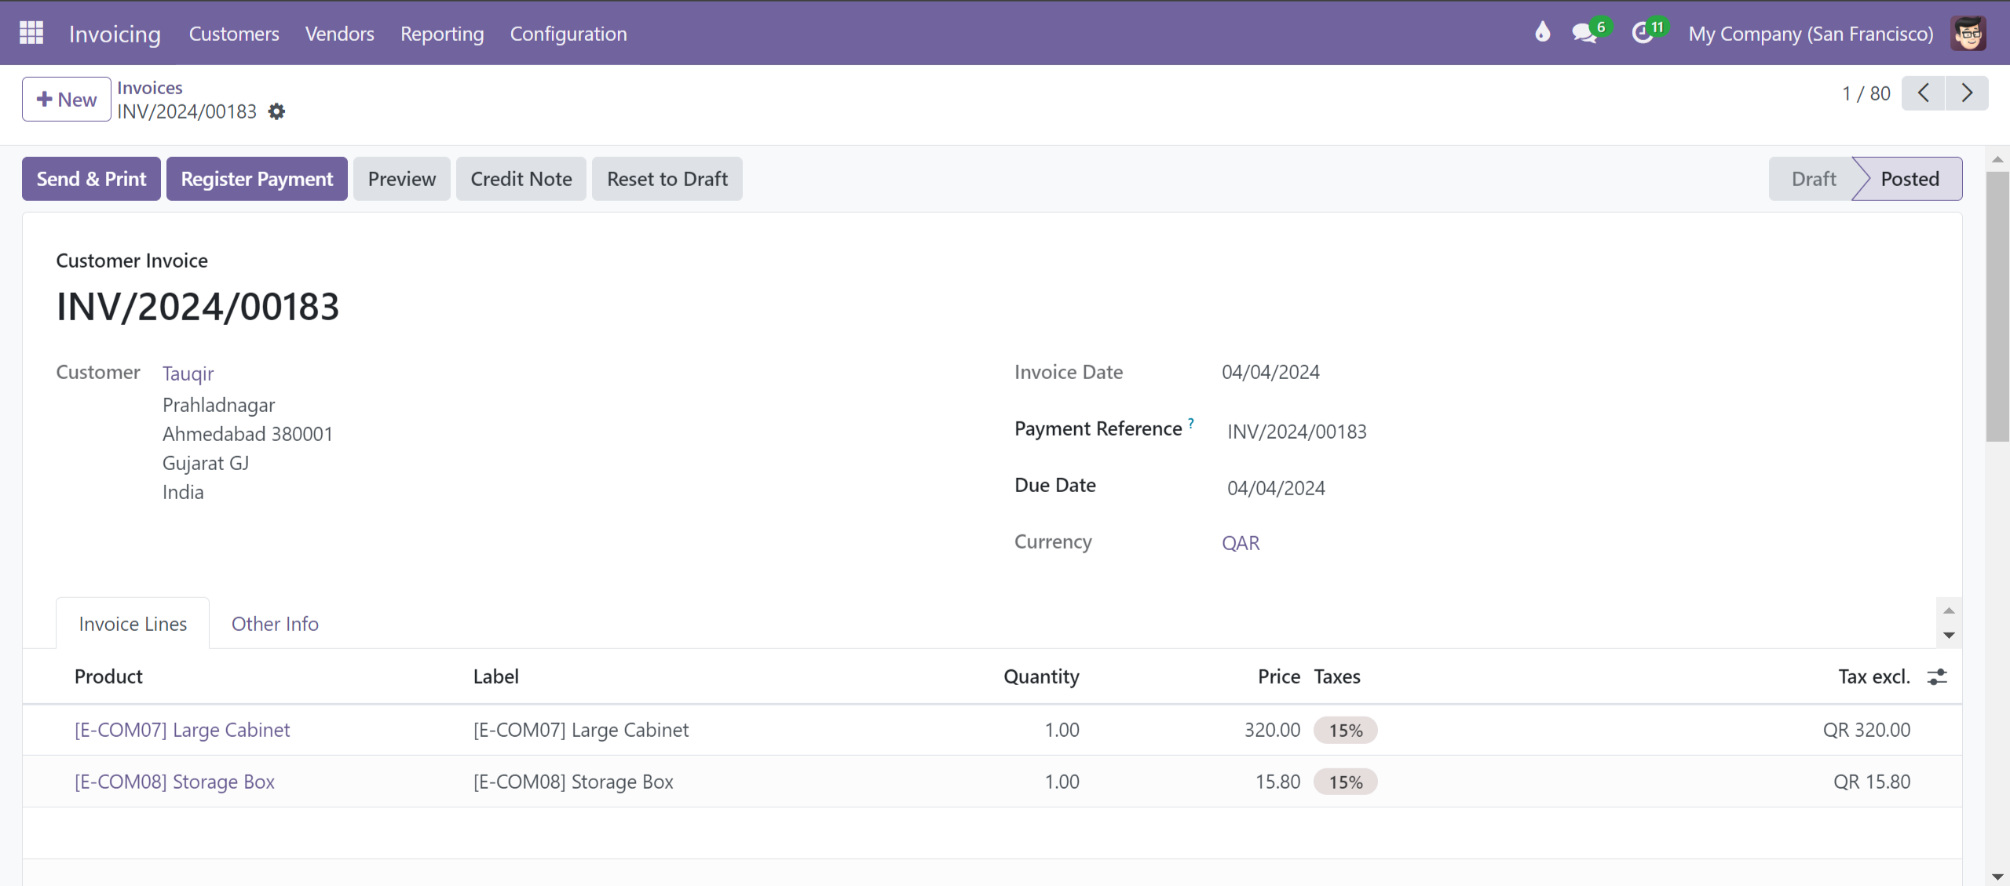
Task: Click the navigate next invoice arrow
Action: pos(1968,93)
